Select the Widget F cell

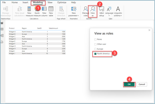coord(12,44)
